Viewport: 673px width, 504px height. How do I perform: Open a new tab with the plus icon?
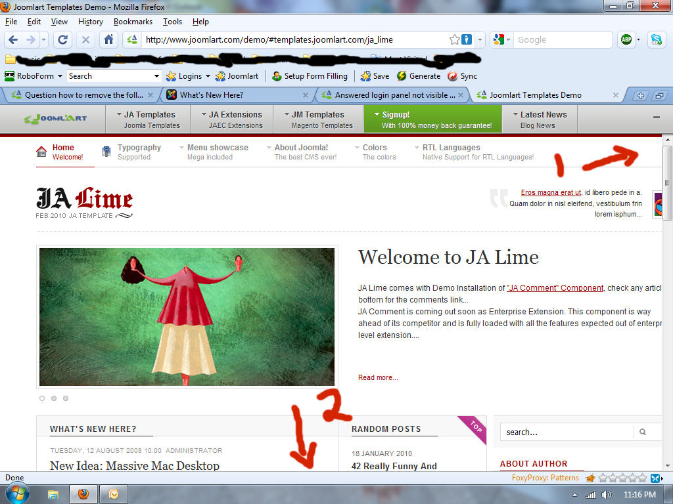tap(640, 96)
